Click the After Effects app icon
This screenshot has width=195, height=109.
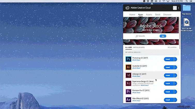(x=128, y=100)
